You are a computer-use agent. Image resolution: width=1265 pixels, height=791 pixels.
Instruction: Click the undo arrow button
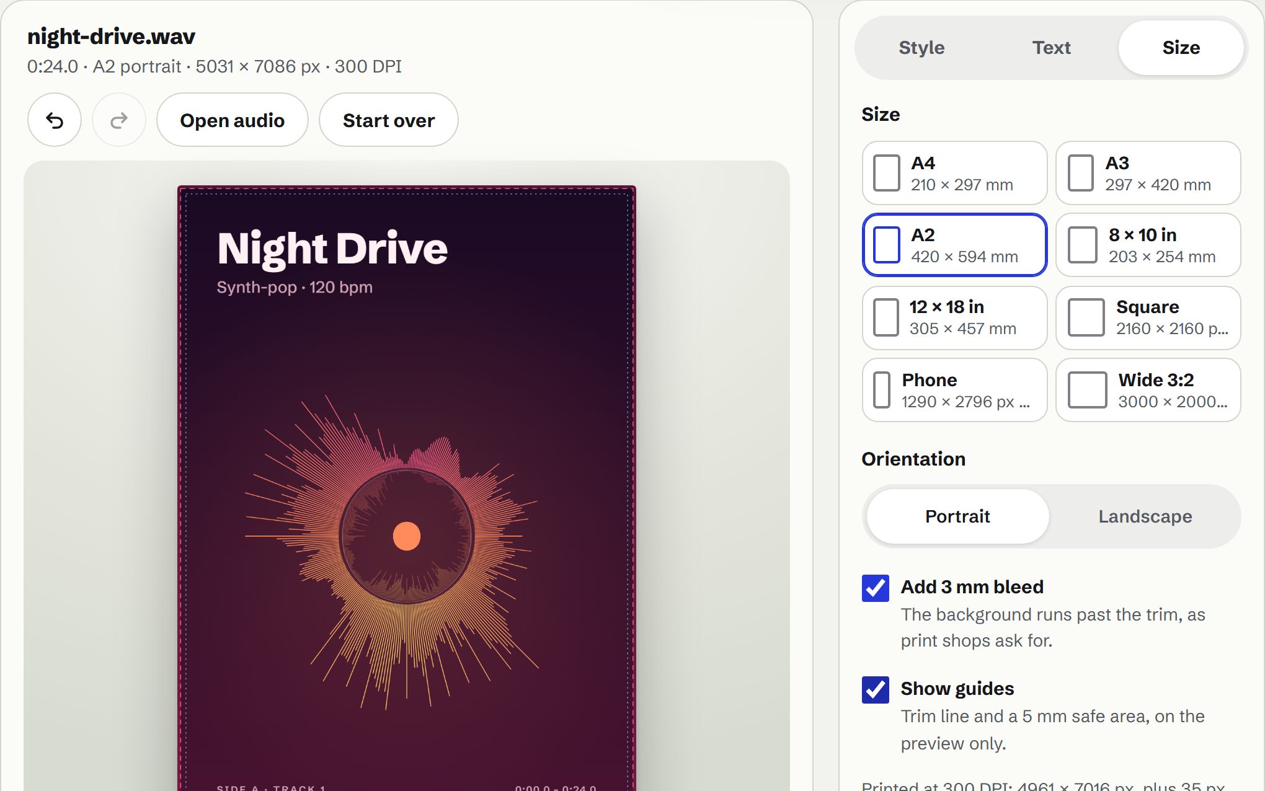(55, 120)
